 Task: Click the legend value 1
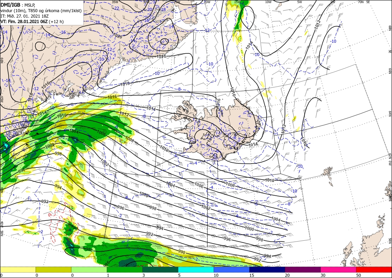[x=108, y=275]
